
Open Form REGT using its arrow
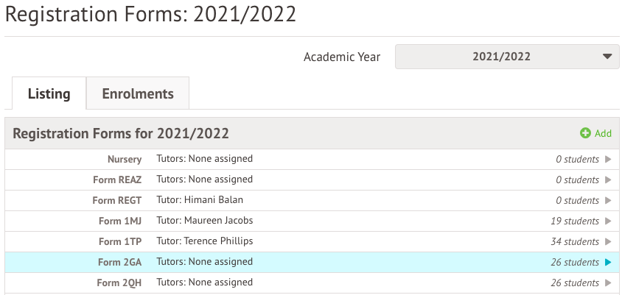608,200
